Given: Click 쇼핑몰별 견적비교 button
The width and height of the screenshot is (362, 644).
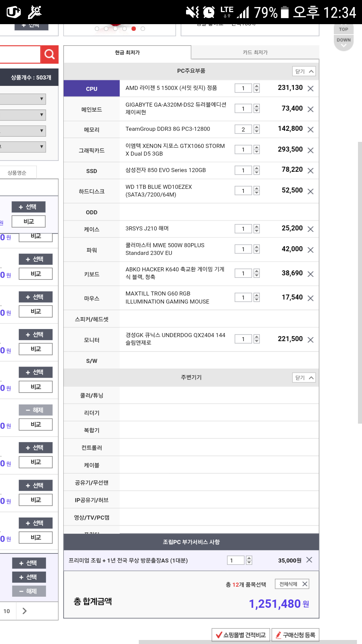Looking at the screenshot, I should pos(241,635).
